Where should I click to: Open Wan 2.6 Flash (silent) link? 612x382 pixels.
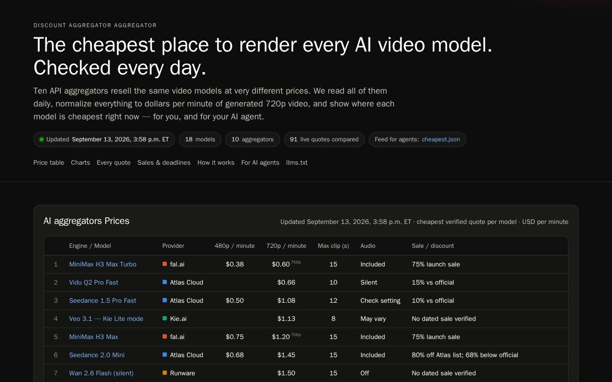(101, 373)
